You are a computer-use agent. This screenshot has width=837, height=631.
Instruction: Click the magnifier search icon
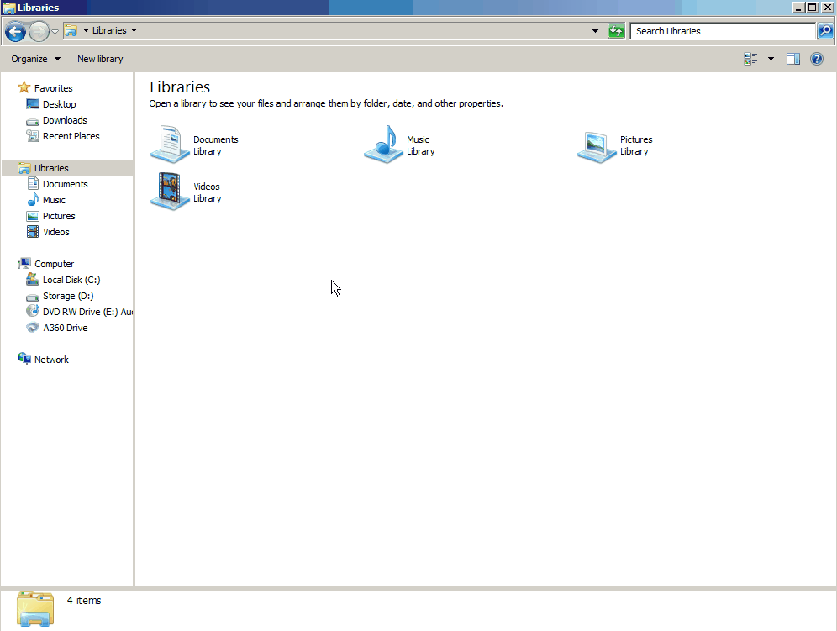coord(824,31)
